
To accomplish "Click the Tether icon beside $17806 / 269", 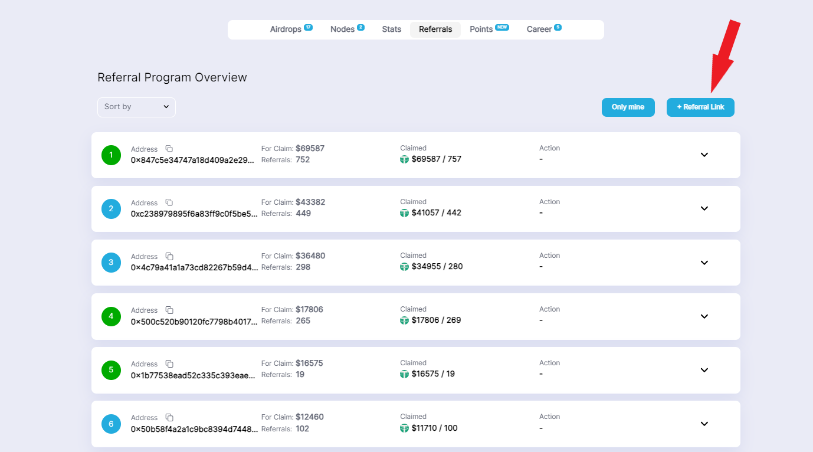I will 404,320.
